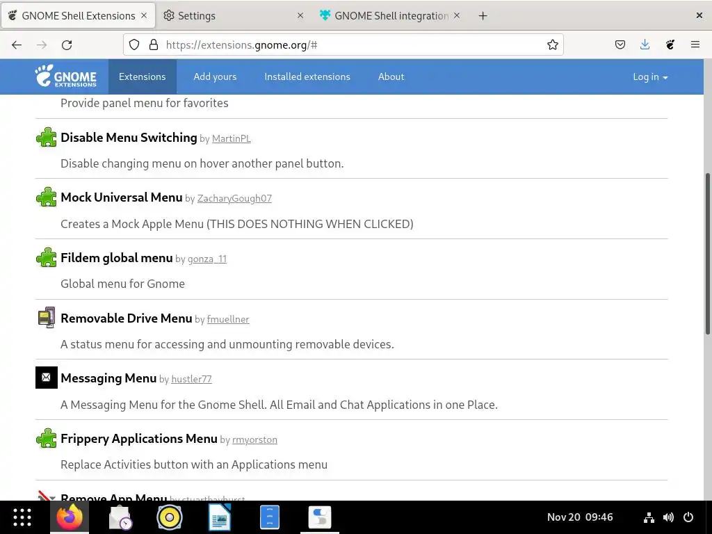The height and width of the screenshot is (534, 712).
Task: Open the Installed extensions navigation item
Action: coord(307,76)
